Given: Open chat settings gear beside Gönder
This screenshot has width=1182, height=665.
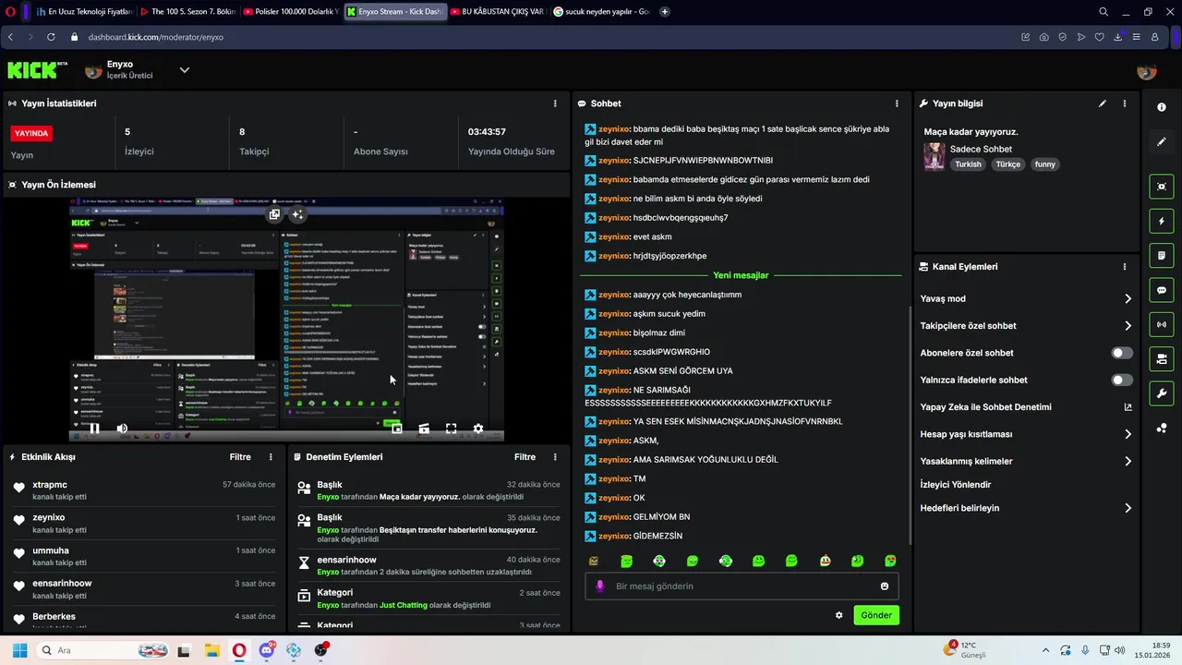Looking at the screenshot, I should (x=839, y=615).
